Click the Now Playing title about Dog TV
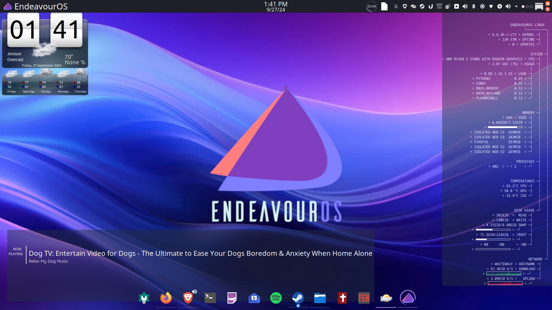The image size is (552, 310). pos(200,253)
